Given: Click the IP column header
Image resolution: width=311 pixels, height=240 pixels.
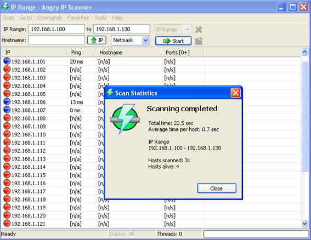Looking at the screenshot, I should [35, 53].
